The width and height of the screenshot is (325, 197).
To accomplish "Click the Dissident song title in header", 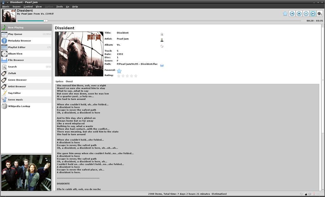I will point(25,11).
